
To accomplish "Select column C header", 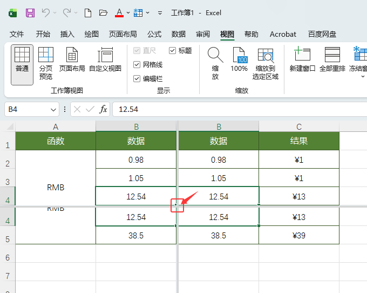I will click(x=299, y=127).
